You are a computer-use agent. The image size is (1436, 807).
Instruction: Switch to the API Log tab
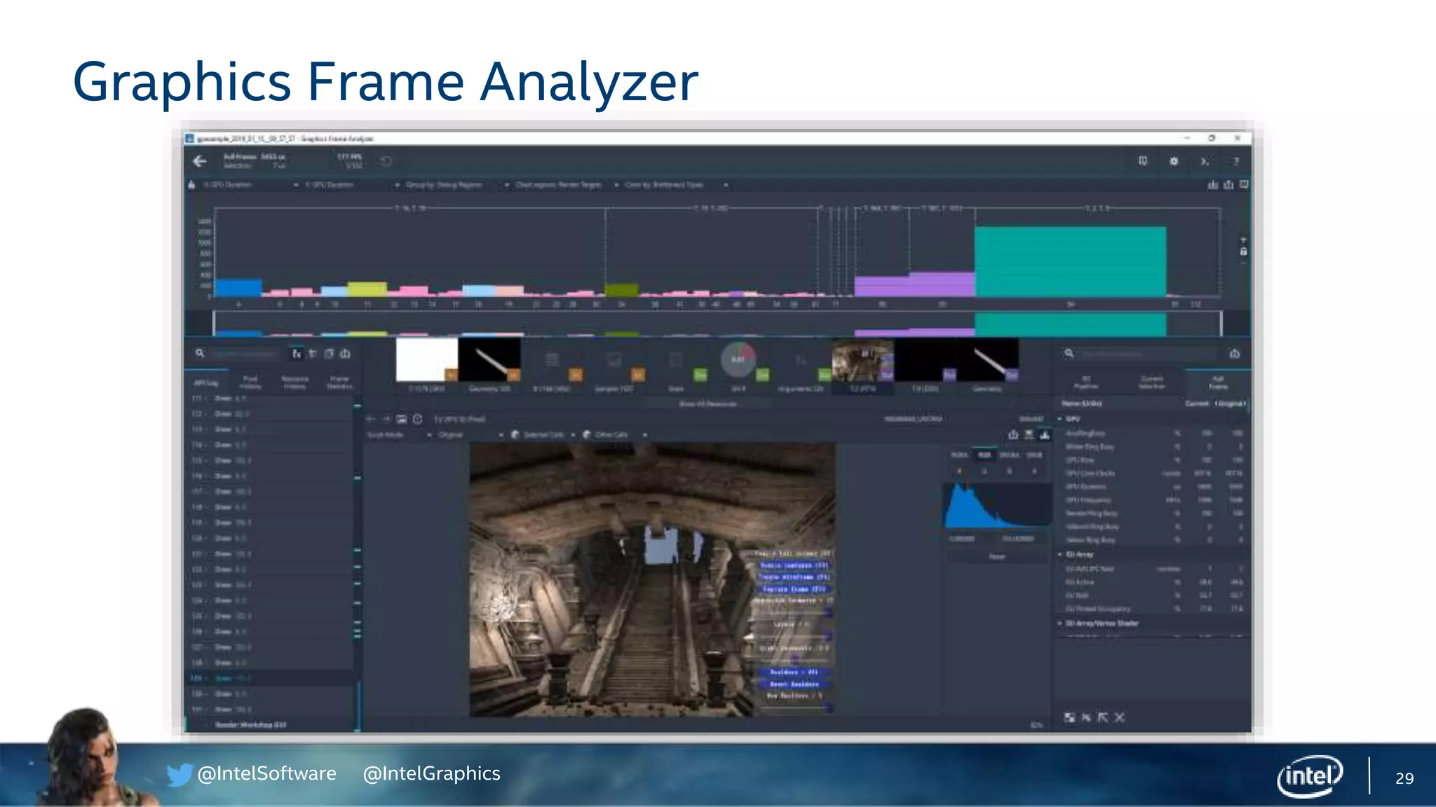tap(205, 383)
